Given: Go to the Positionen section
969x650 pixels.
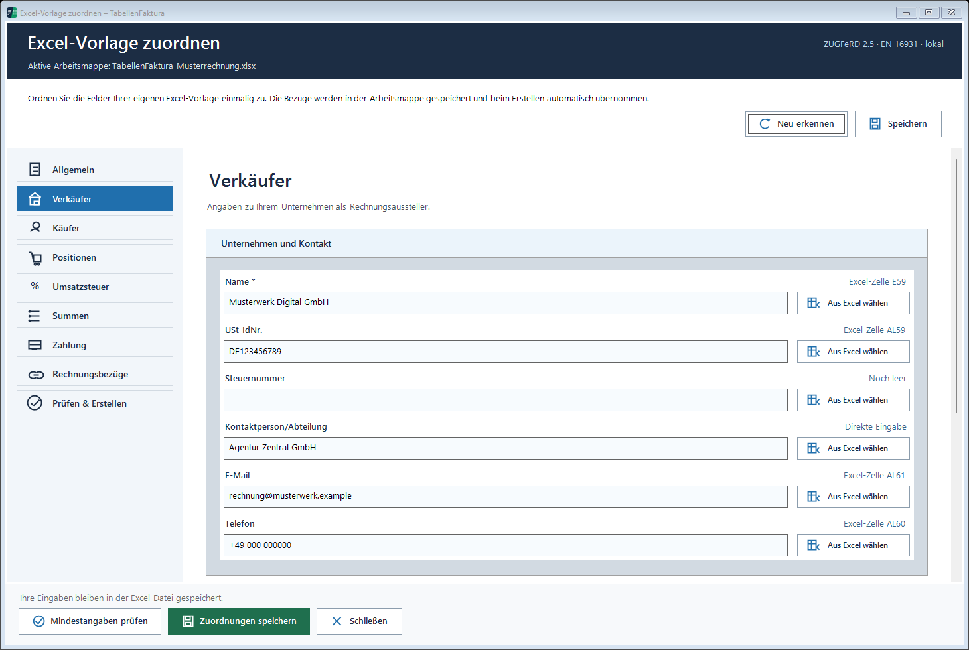Looking at the screenshot, I should 95,257.
